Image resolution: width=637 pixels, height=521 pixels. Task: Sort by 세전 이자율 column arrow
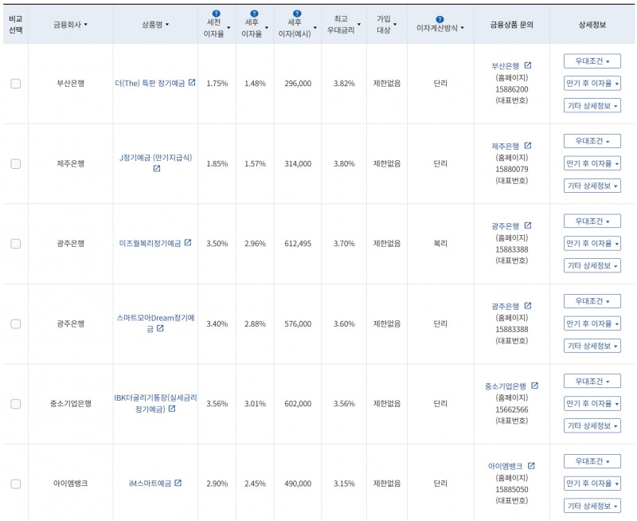pyautogui.click(x=229, y=28)
